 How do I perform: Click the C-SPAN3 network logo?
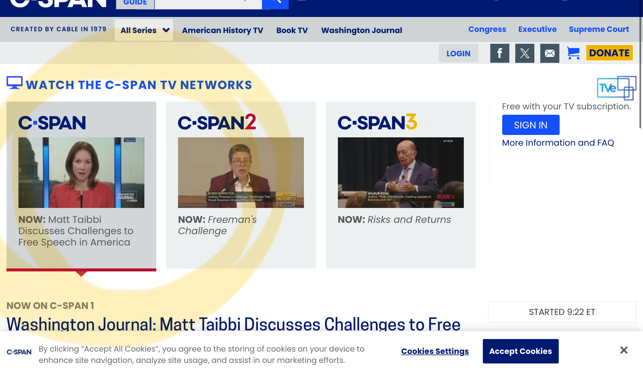[377, 122]
